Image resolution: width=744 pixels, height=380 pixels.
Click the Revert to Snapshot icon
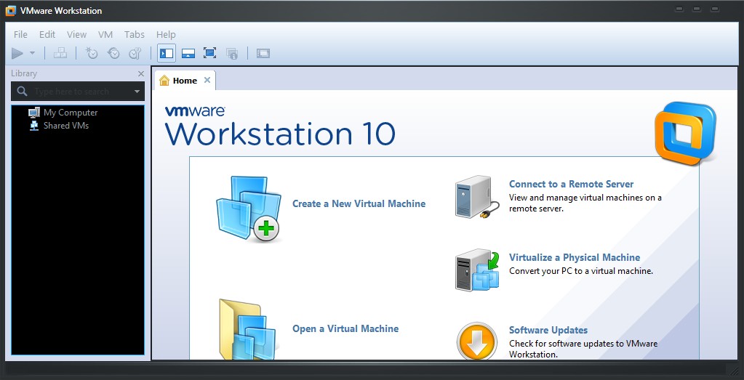tap(113, 53)
